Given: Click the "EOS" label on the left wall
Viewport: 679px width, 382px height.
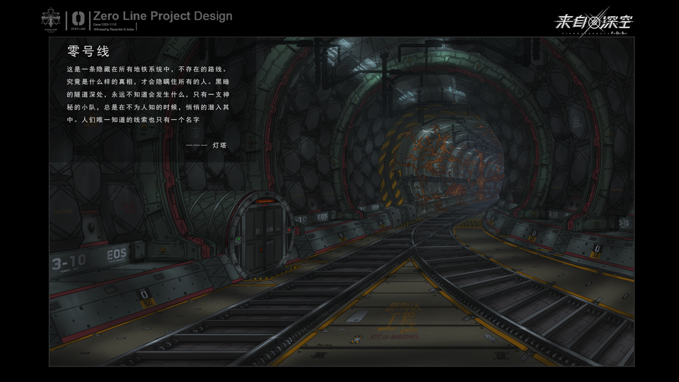Looking at the screenshot, I should [x=117, y=254].
